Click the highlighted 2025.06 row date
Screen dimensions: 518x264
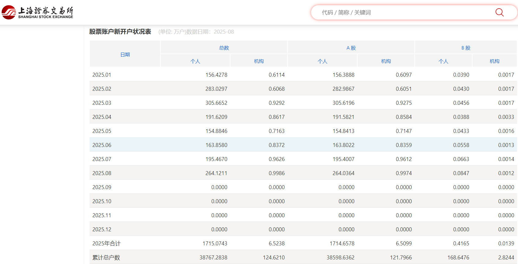click(x=102, y=145)
